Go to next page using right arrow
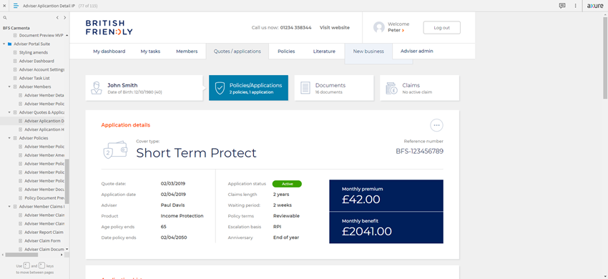The height and width of the screenshot is (279, 608). [65, 18]
